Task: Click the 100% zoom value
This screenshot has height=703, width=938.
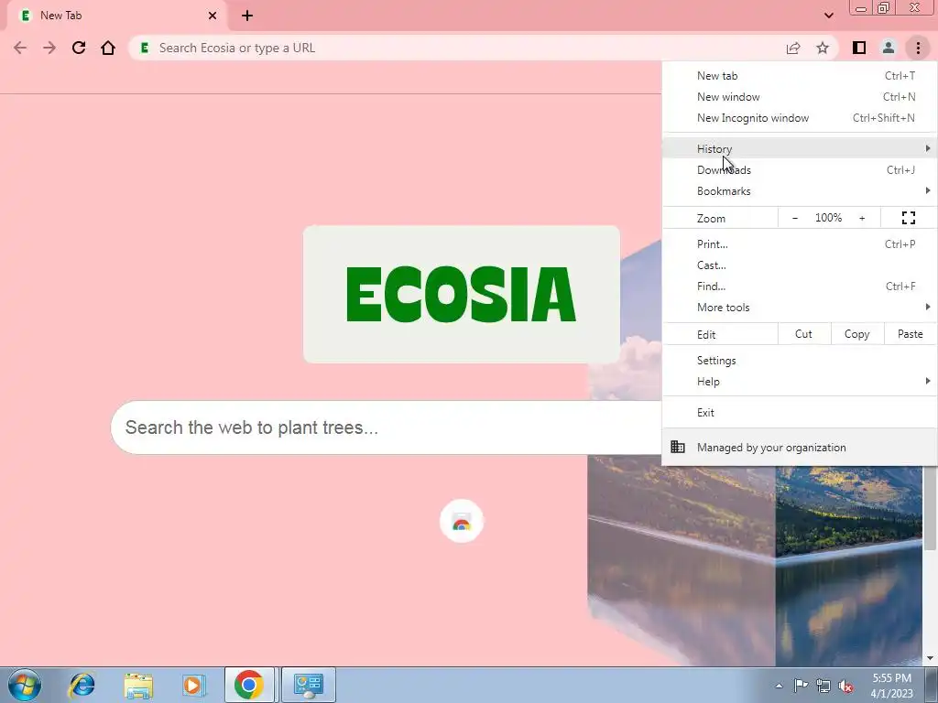Action: click(828, 218)
